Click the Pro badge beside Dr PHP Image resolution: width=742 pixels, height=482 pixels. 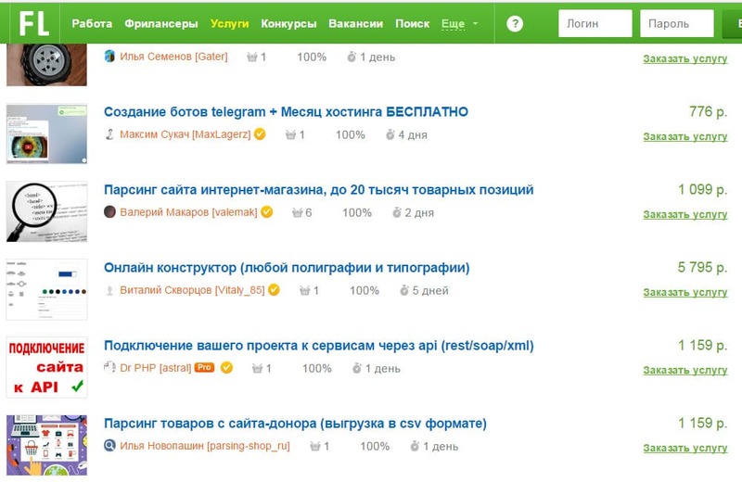[205, 368]
